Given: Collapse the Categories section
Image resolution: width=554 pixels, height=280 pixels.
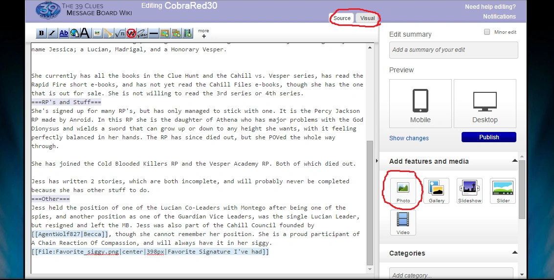Looking at the screenshot, I should pos(514,253).
